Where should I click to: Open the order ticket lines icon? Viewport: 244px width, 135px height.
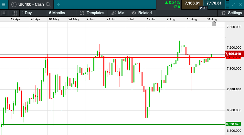[x=227, y=4]
